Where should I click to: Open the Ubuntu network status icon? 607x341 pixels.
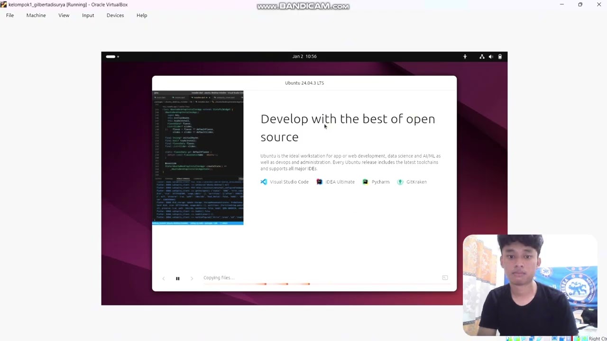(482, 56)
